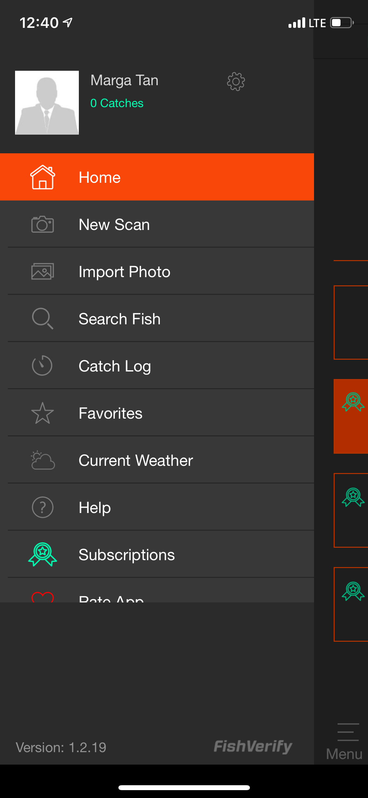Screen dimensions: 368x798
Task: Close drawer using the Menu hamburger button
Action: click(347, 741)
